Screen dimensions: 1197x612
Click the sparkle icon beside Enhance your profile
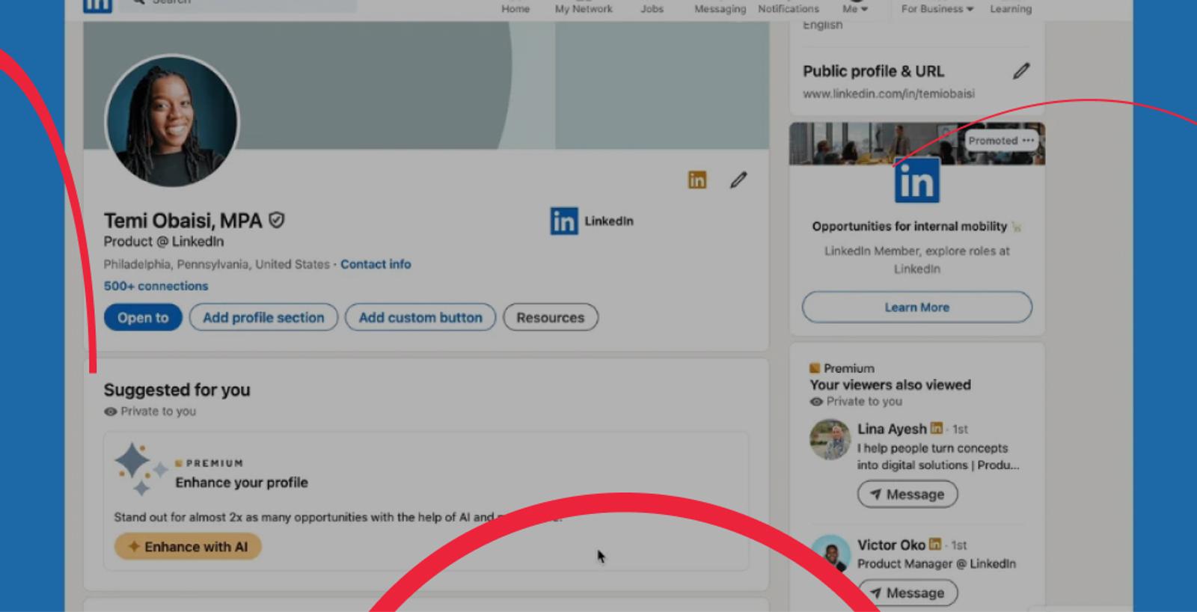(141, 468)
